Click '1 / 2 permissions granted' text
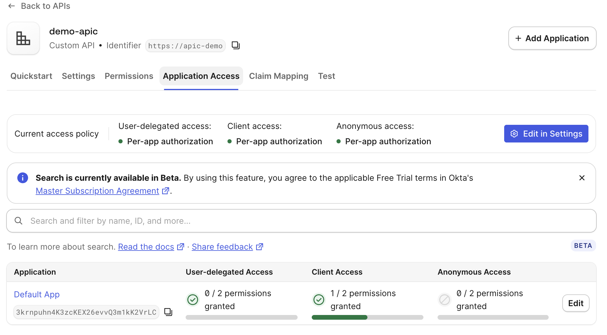The image size is (607, 335). tap(363, 300)
